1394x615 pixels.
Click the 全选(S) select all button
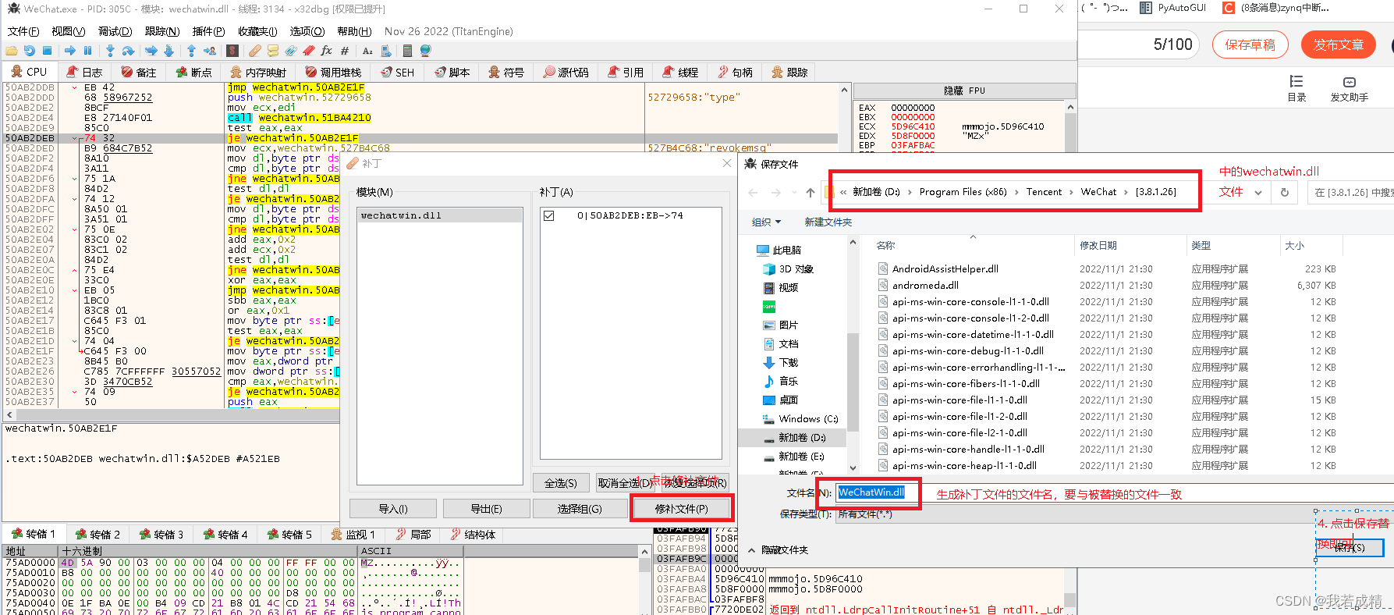click(x=560, y=483)
